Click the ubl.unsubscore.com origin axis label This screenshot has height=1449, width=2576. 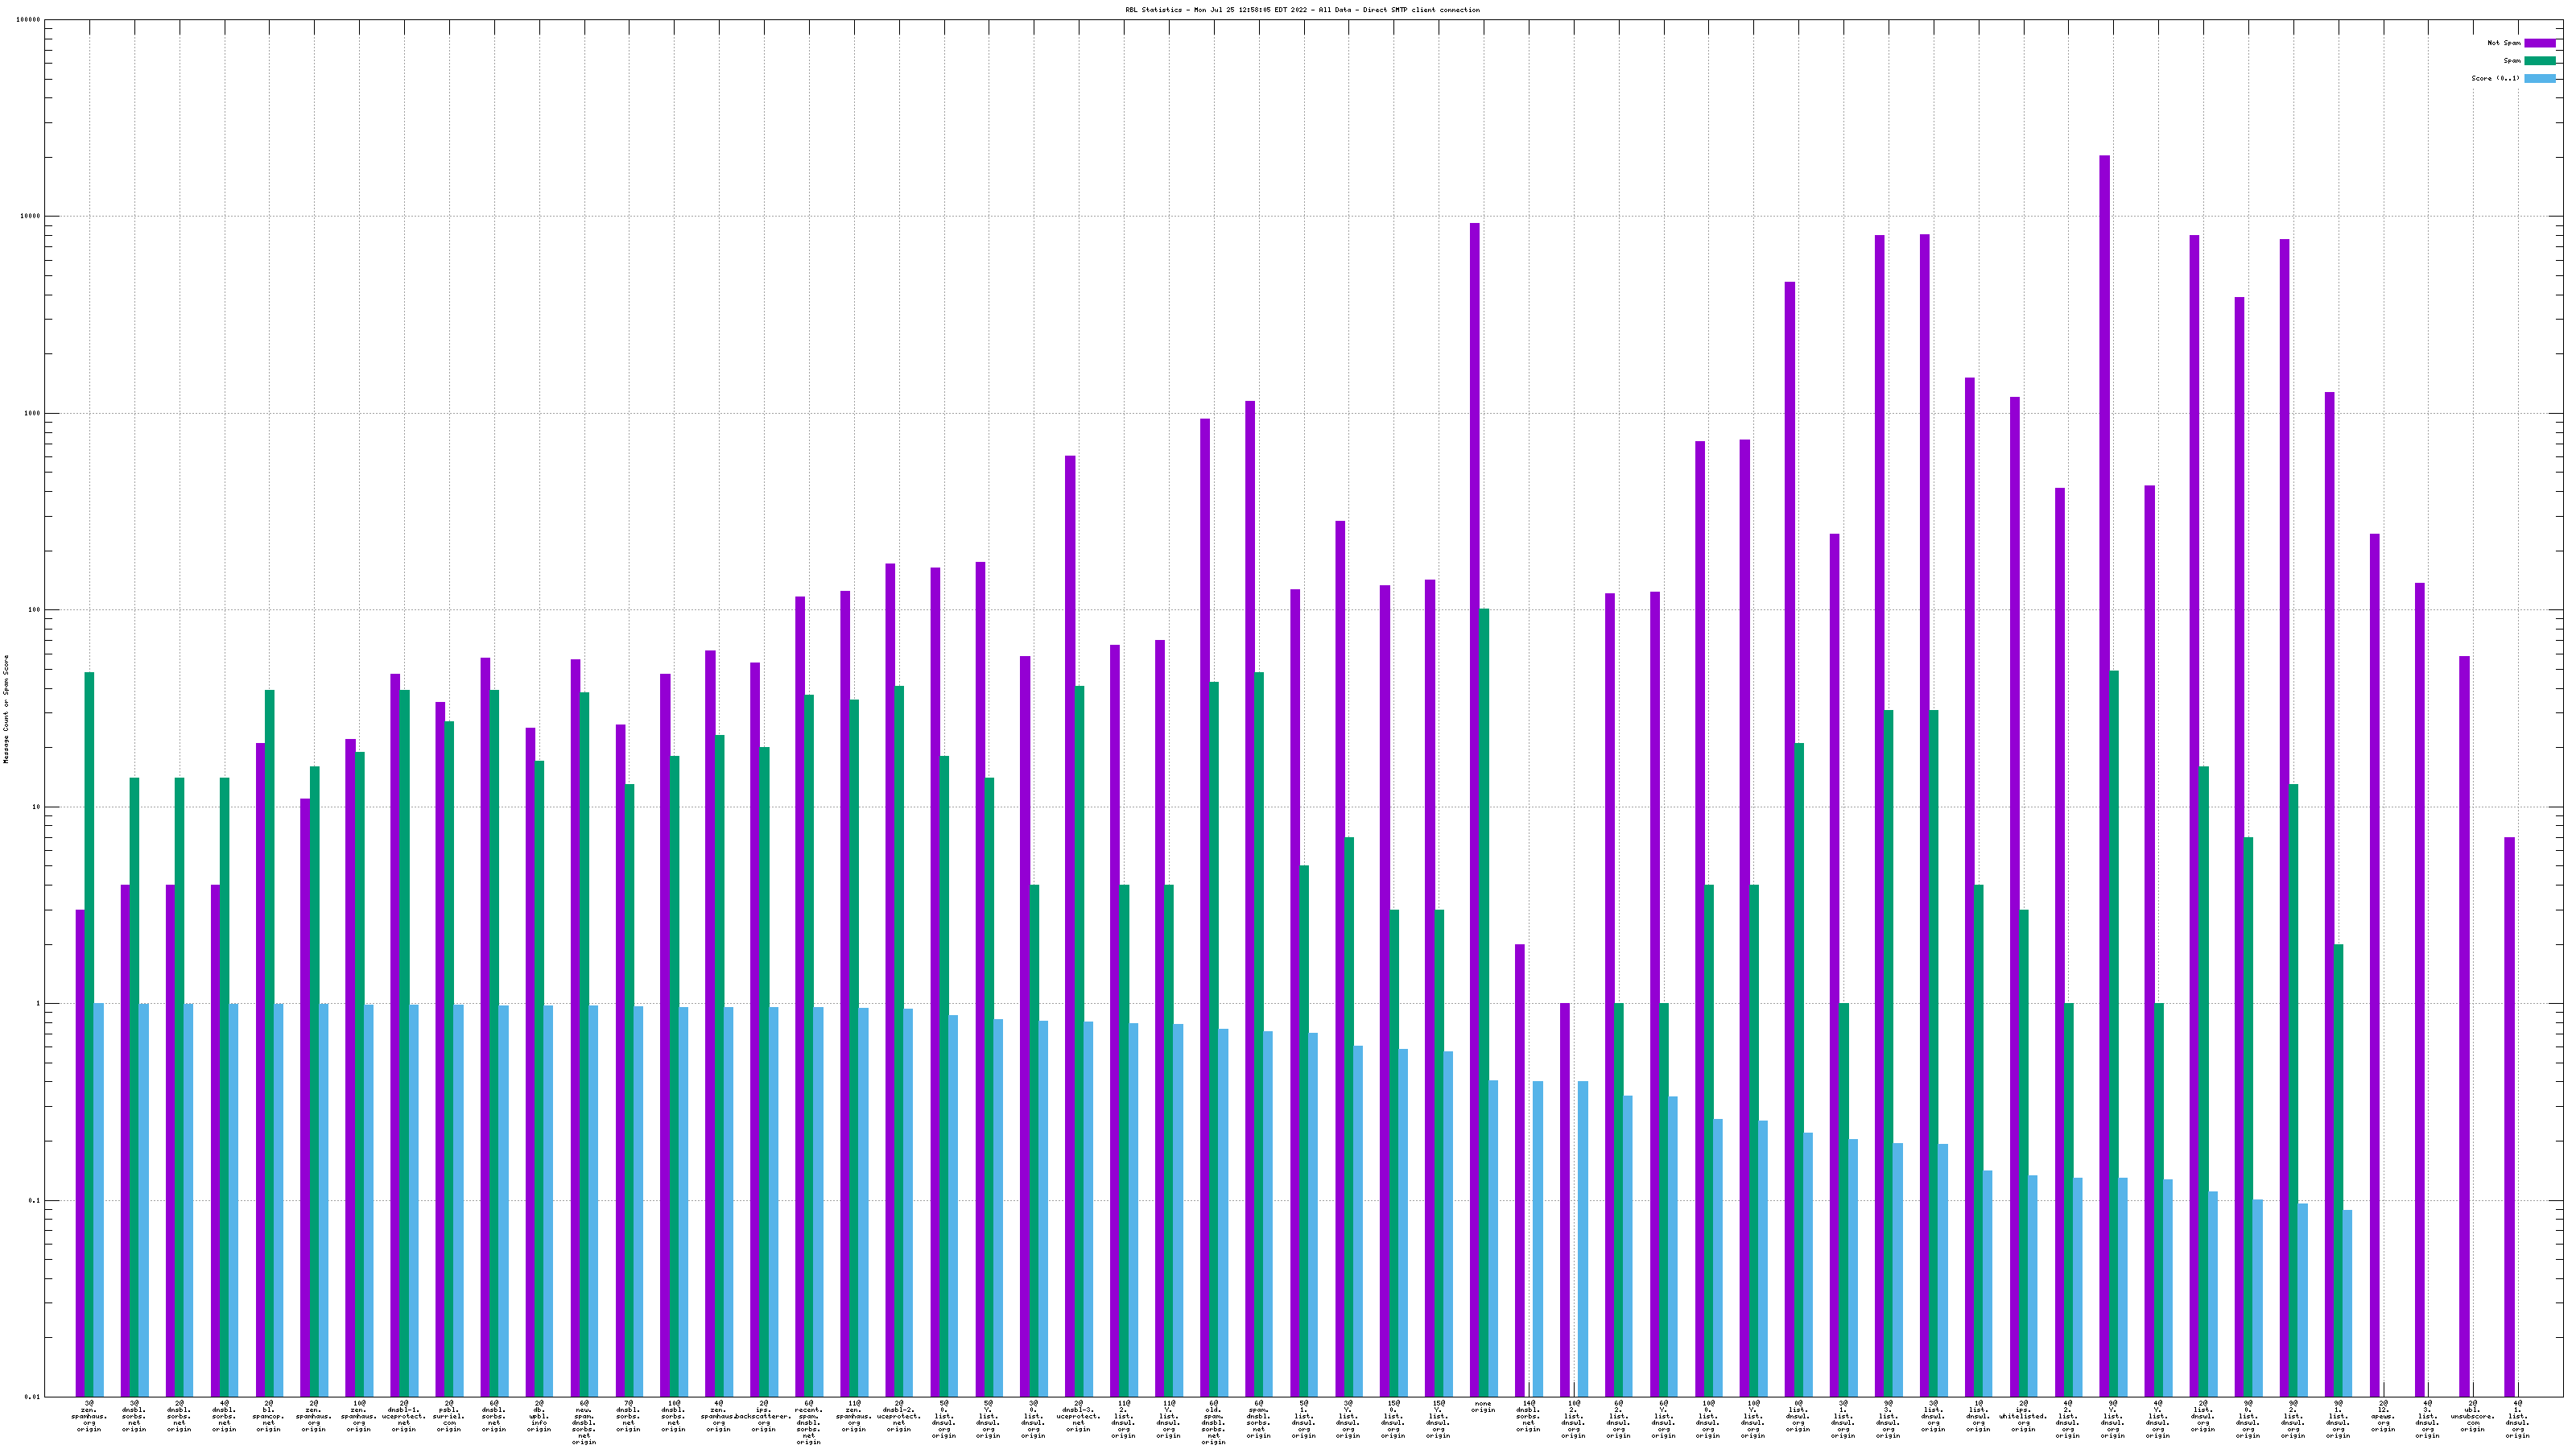pyautogui.click(x=2472, y=1416)
